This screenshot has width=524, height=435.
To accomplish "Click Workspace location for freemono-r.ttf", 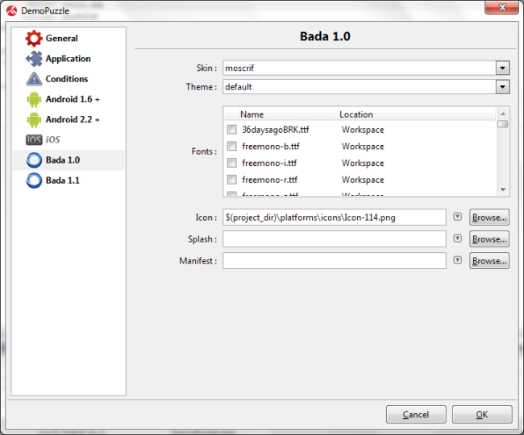I will tap(363, 180).
